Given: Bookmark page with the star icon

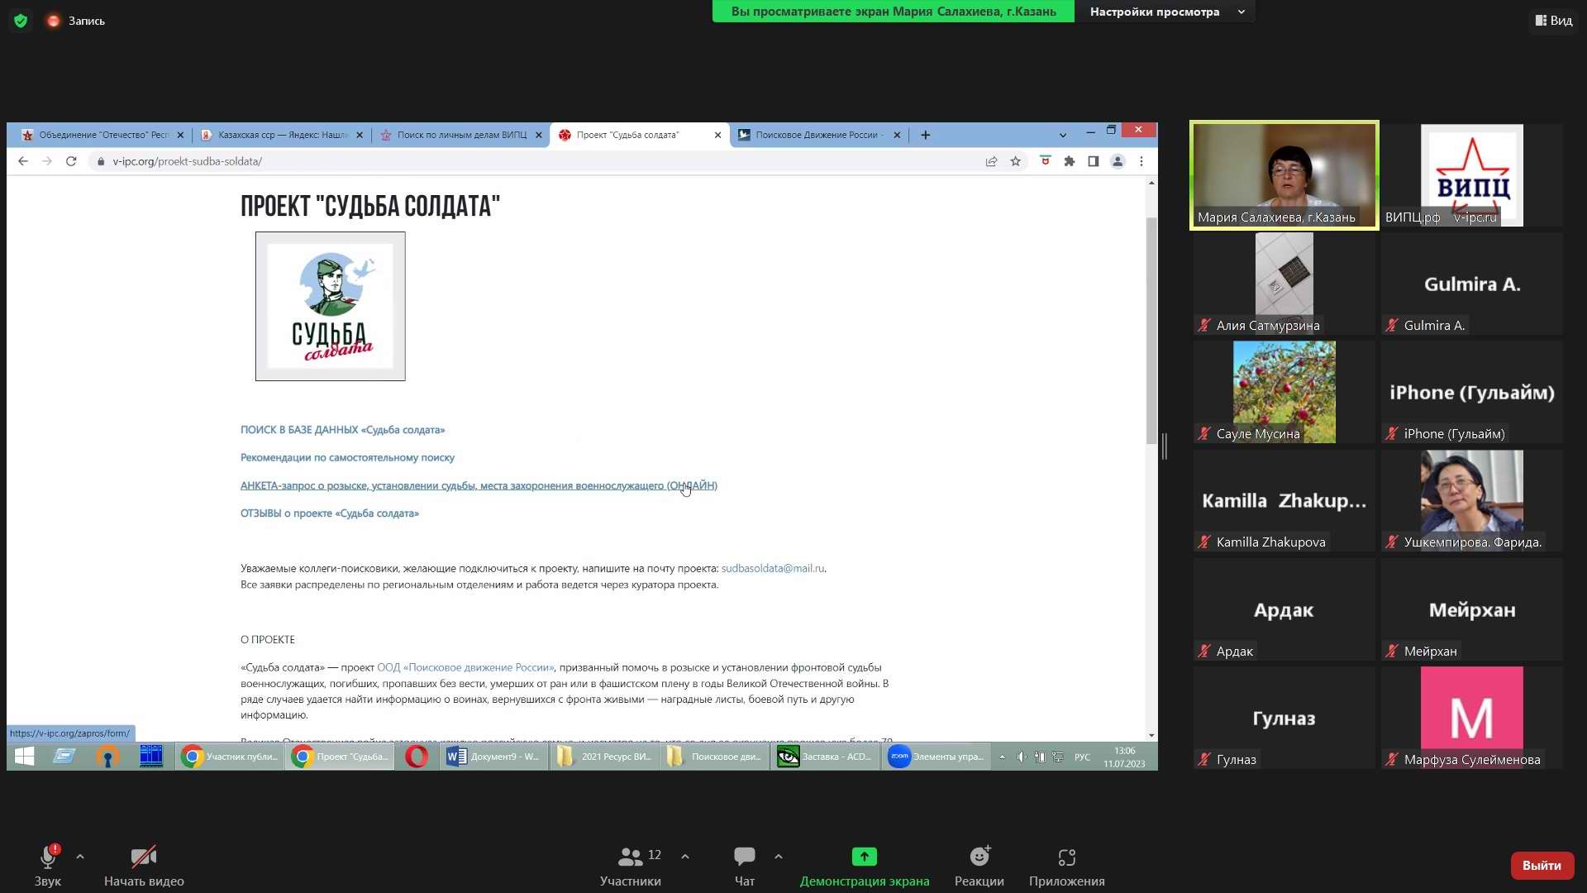Looking at the screenshot, I should pos(1015,161).
